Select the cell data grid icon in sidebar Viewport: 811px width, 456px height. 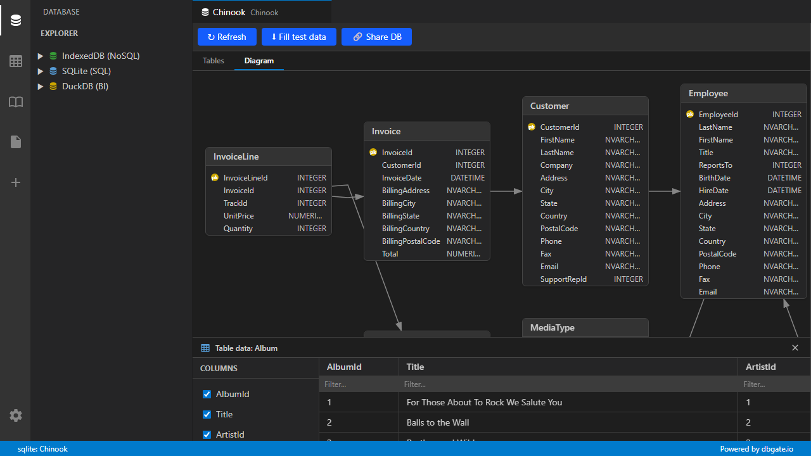15,61
